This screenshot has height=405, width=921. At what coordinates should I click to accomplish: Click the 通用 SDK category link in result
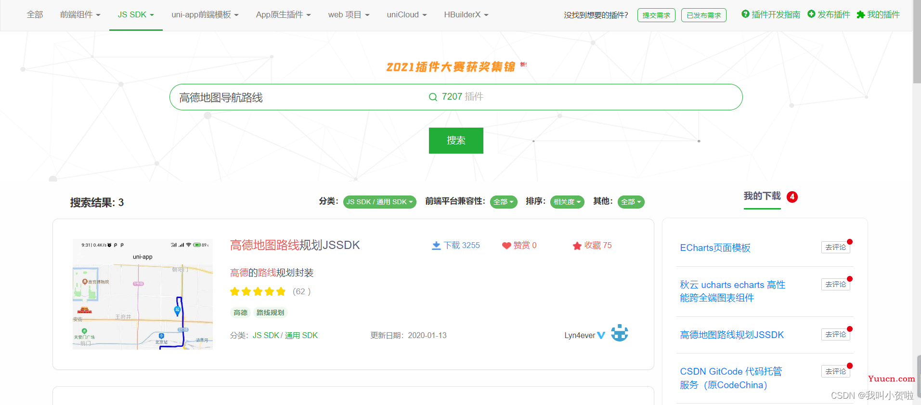point(301,335)
